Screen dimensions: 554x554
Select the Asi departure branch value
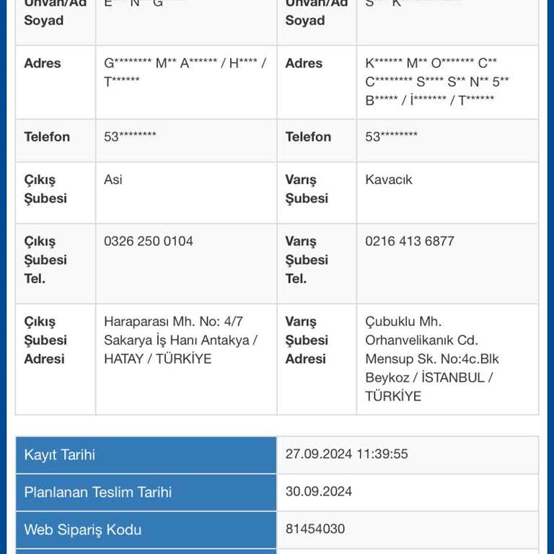tap(113, 180)
